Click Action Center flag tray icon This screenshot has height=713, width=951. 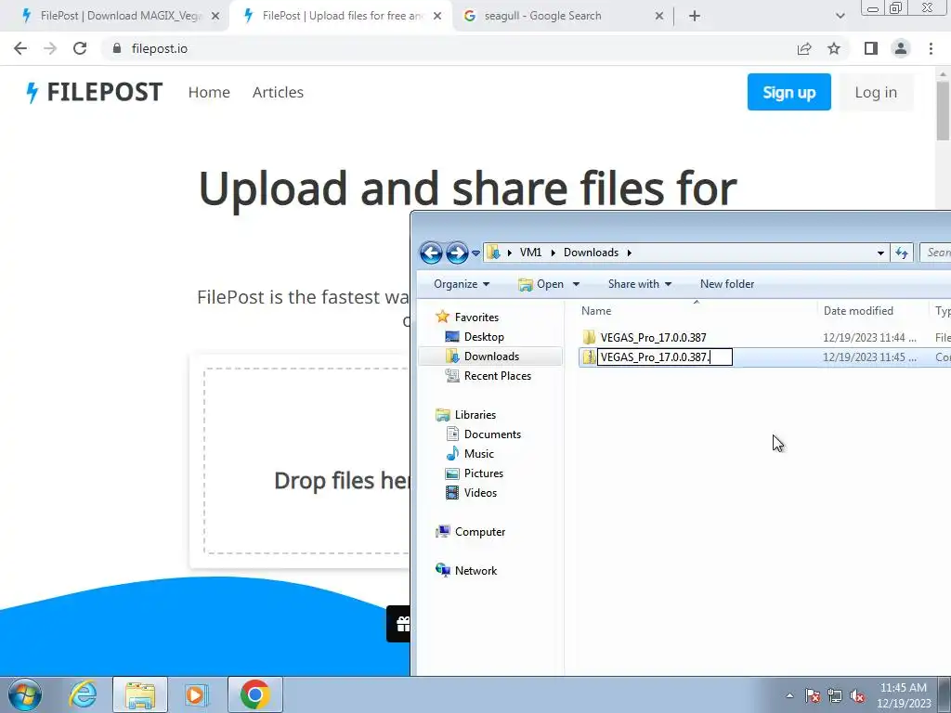(x=813, y=696)
